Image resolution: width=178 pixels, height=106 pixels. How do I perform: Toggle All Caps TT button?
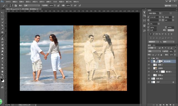click(157, 34)
